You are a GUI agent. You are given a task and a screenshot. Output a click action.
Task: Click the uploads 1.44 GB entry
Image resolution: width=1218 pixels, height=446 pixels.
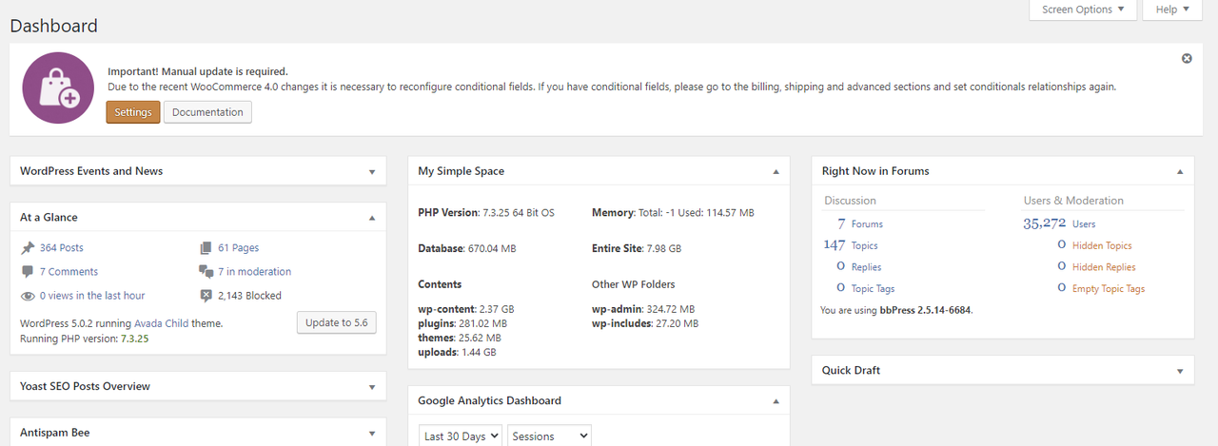(x=457, y=352)
